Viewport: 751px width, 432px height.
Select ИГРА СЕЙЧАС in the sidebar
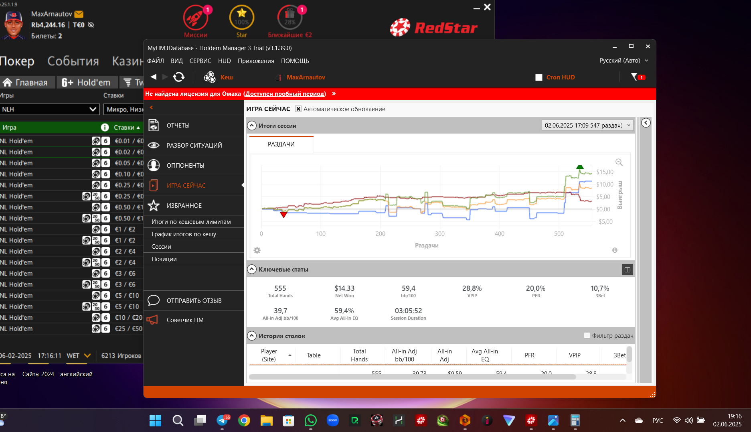click(194, 185)
